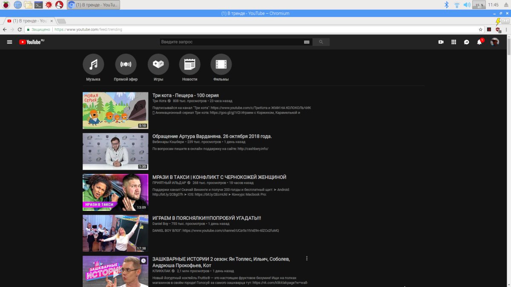Image resolution: width=511 pixels, height=287 pixels.
Task: Select the Музыка category
Action: point(93,65)
